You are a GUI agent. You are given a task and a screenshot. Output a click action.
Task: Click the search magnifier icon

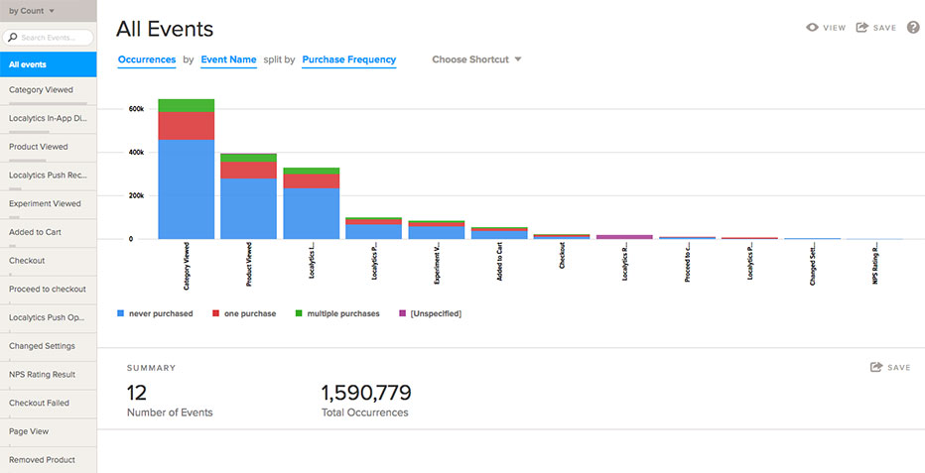[13, 38]
